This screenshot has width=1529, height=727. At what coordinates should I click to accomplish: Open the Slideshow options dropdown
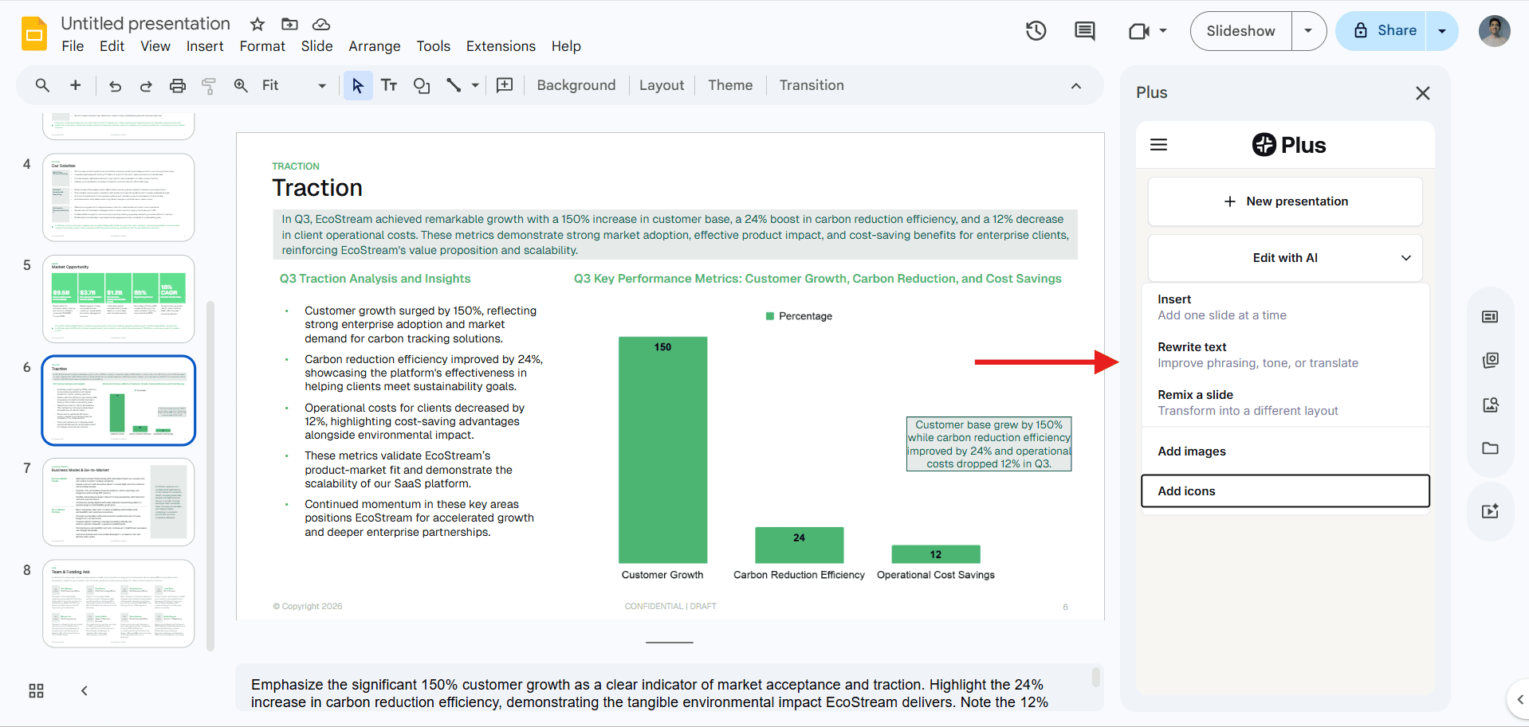tap(1308, 31)
